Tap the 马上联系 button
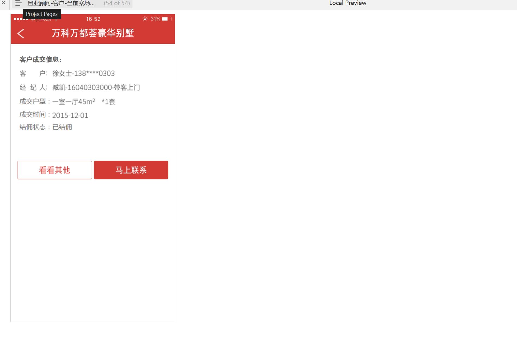517x340 pixels. (x=131, y=170)
